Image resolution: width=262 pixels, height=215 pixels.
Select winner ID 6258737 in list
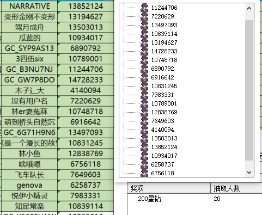(162, 164)
